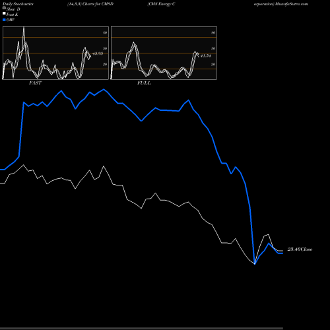Click the 20 axis label in the FAST chart

(x=105, y=64)
